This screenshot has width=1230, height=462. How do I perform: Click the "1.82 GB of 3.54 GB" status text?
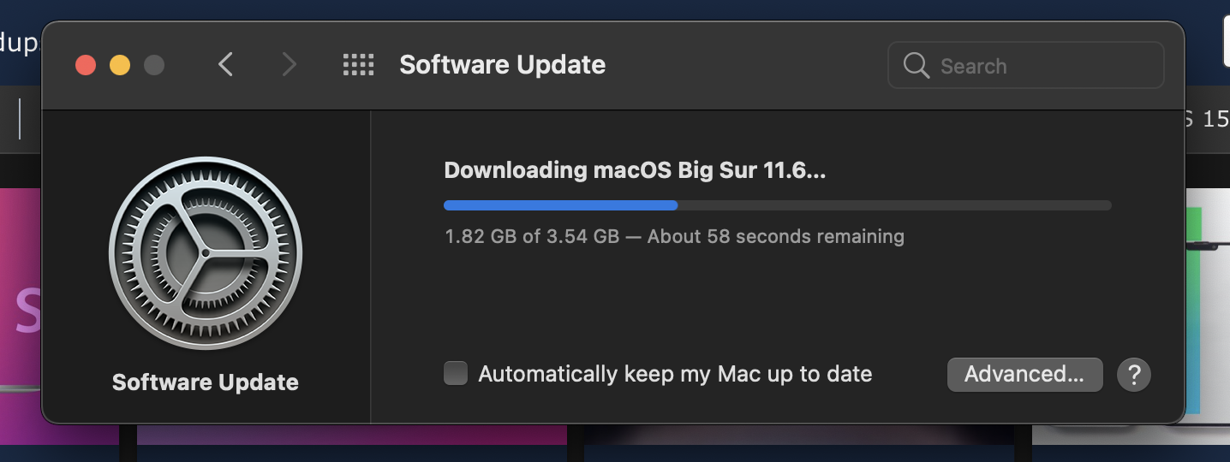click(x=531, y=236)
